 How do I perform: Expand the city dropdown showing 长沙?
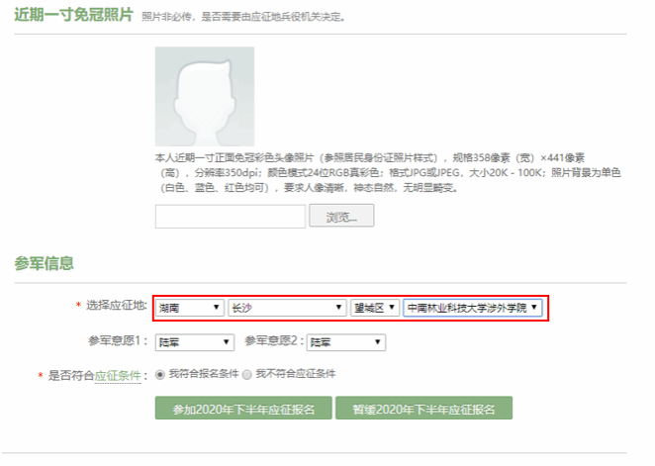click(x=286, y=308)
